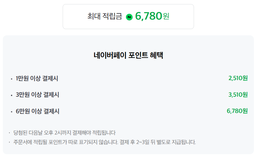
Task: Click the 6,780원 maximum reward amount
Action: coord(152,16)
